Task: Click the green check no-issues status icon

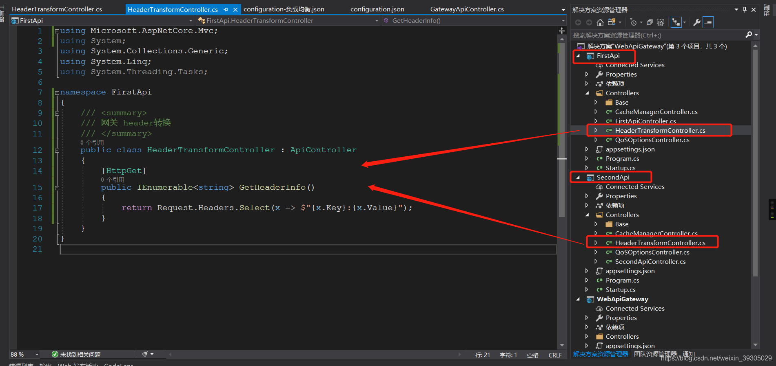Action: tap(55, 354)
